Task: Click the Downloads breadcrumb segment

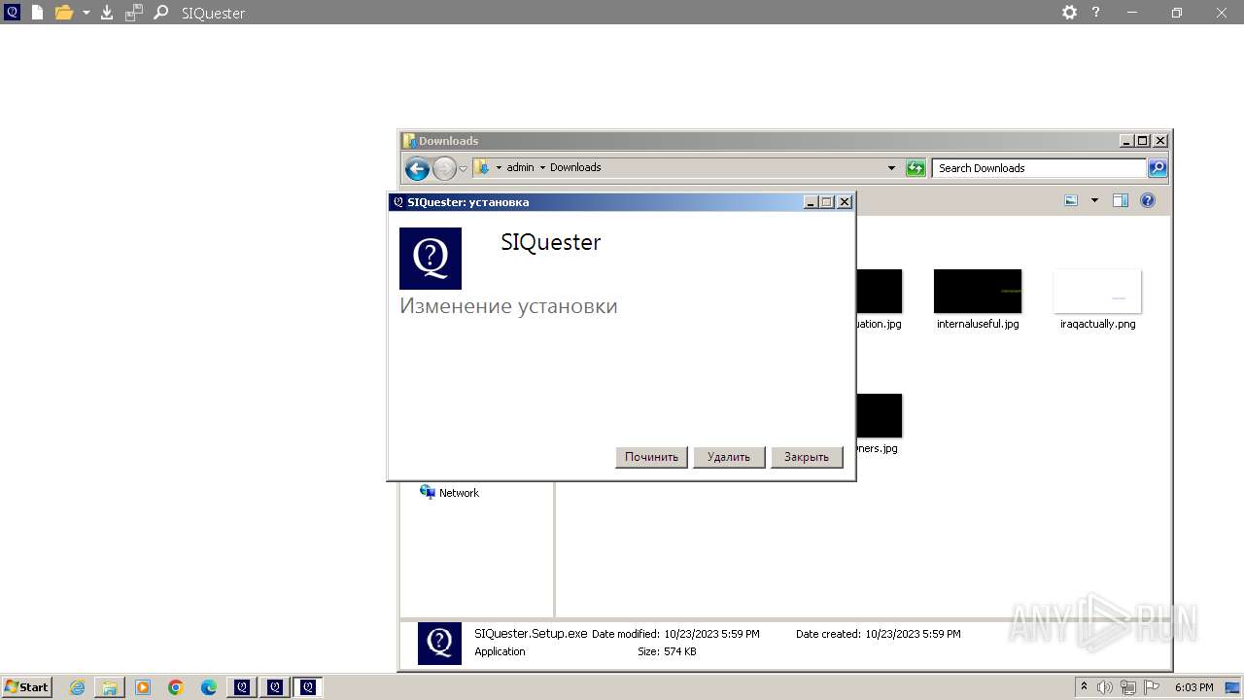Action: 575,167
